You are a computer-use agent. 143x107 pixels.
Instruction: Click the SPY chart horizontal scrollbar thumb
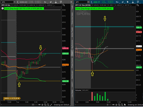[x=108, y=105]
